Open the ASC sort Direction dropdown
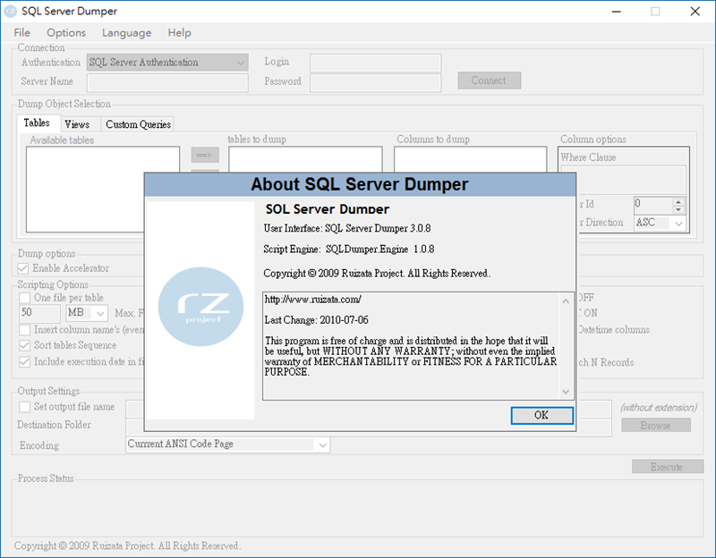Viewport: 716px width, 558px height. [660, 223]
